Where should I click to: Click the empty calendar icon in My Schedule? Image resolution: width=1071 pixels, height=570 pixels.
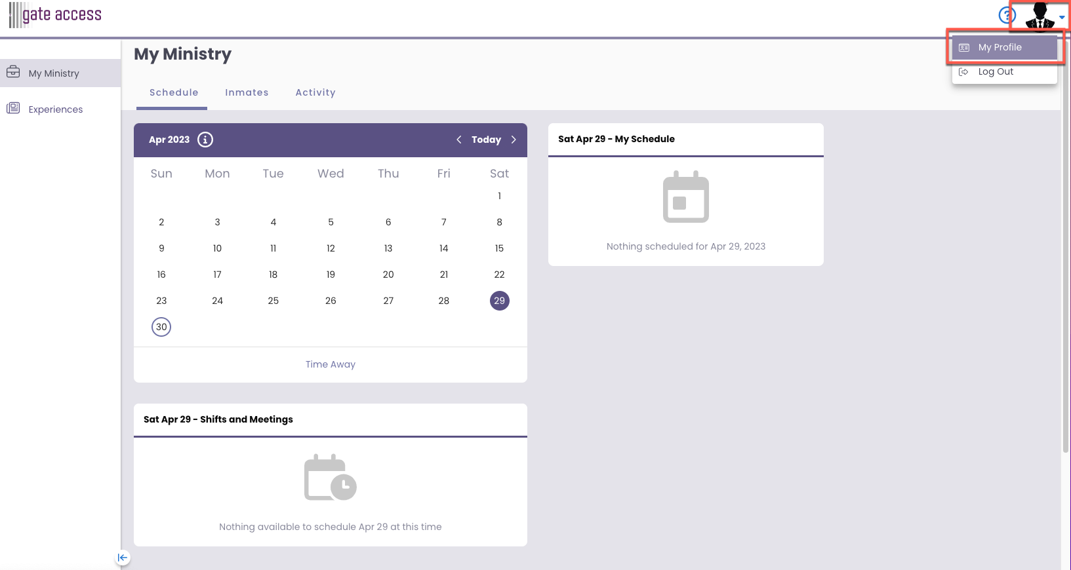tap(686, 197)
